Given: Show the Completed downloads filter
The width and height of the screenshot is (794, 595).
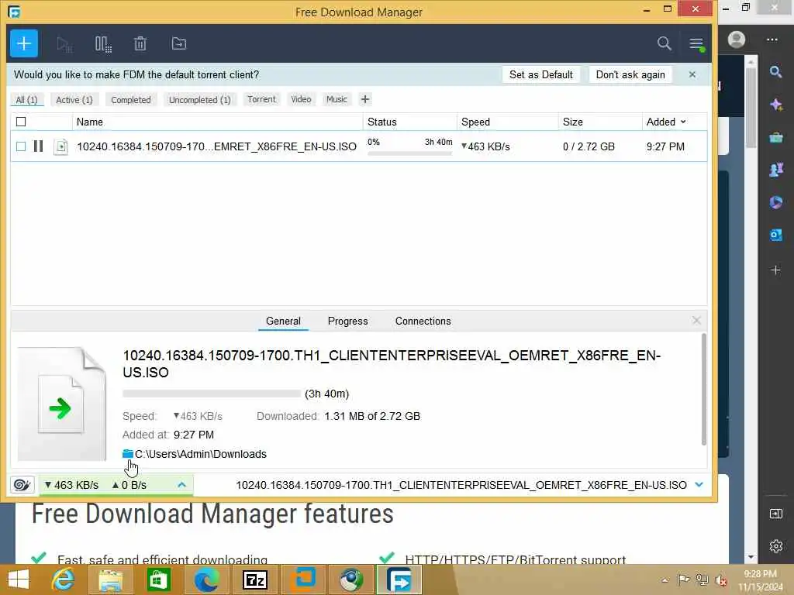Looking at the screenshot, I should [130, 100].
